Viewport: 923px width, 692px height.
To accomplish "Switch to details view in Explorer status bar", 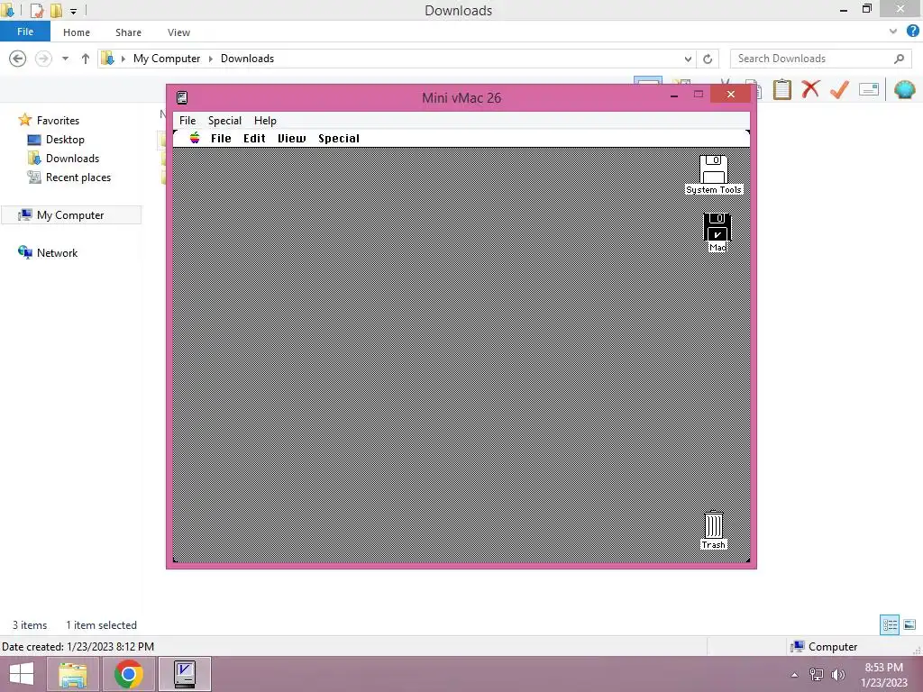I will coord(890,624).
